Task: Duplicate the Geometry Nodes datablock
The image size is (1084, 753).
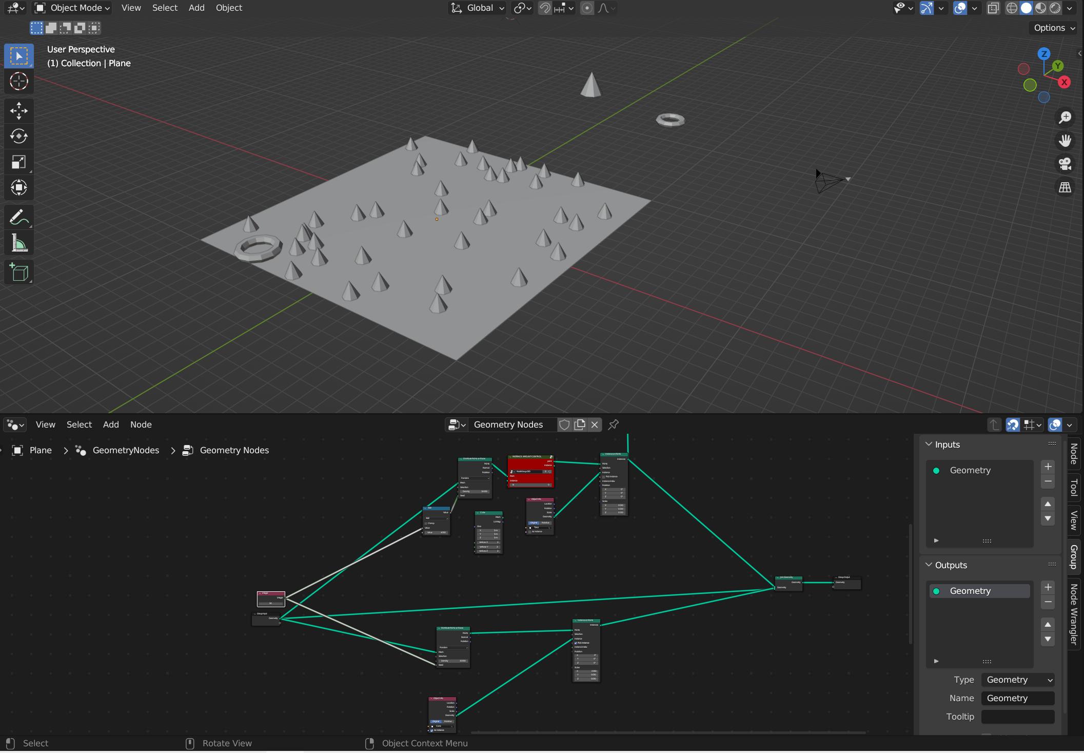Action: tap(580, 424)
